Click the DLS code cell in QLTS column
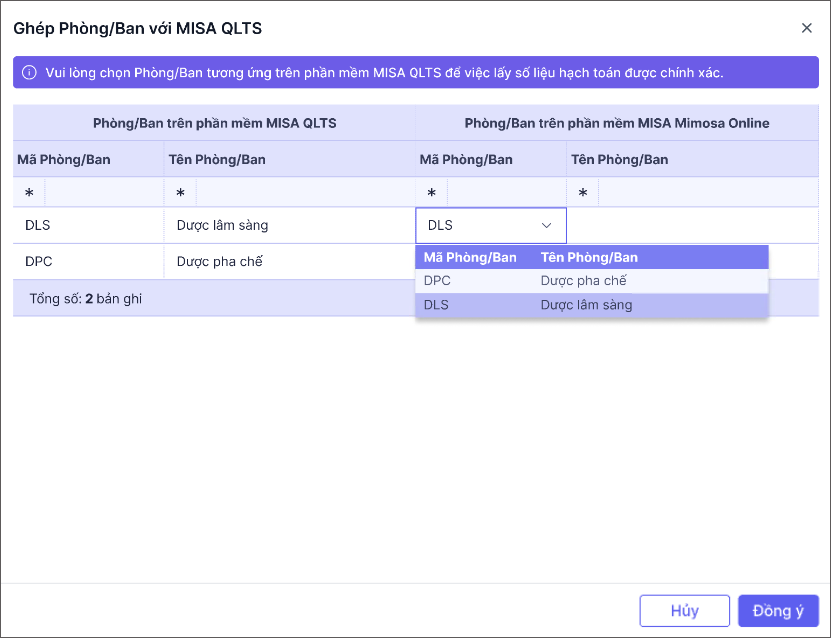 tap(89, 226)
